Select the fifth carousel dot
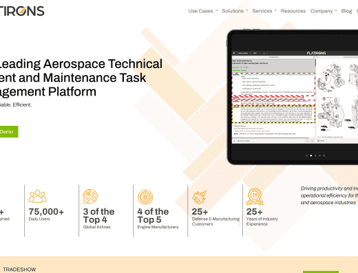Screen dimensions: 358x273 click(324, 155)
